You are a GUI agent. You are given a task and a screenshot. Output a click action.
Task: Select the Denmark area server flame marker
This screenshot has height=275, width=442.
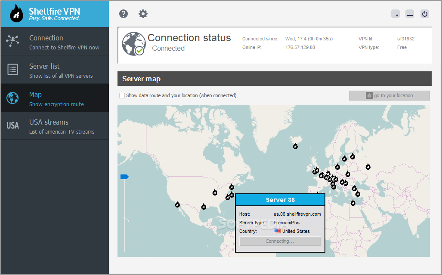point(337,167)
